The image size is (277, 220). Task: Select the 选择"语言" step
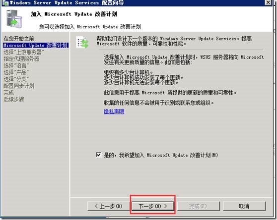(x=16, y=65)
